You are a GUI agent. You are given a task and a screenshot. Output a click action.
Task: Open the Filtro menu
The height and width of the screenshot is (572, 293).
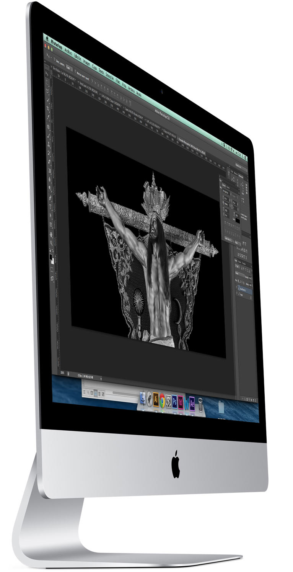pos(117,82)
